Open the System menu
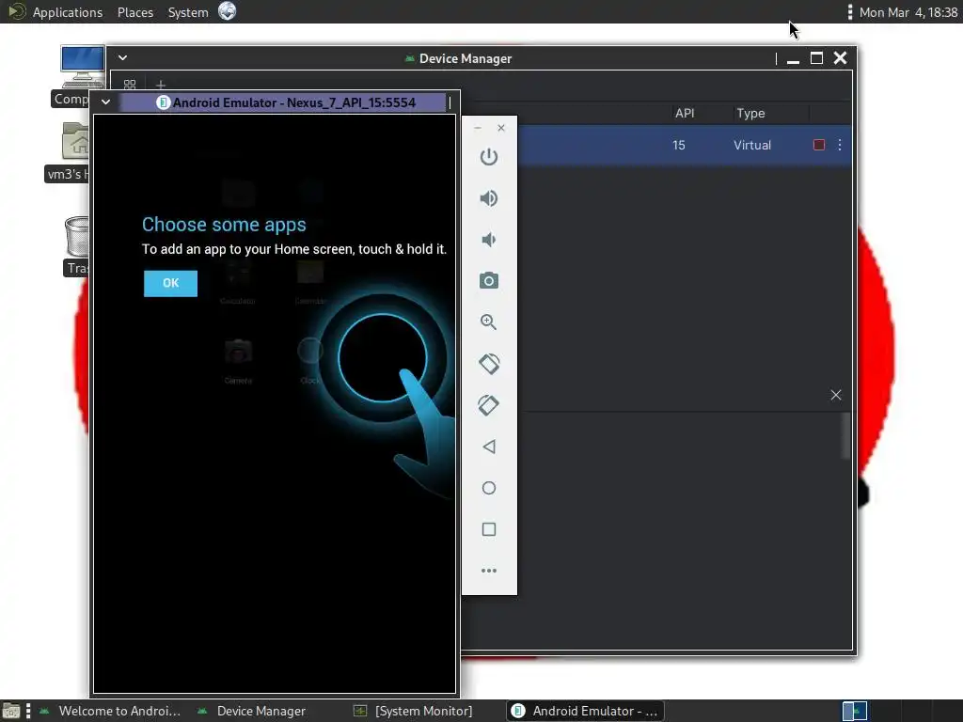 tap(188, 12)
